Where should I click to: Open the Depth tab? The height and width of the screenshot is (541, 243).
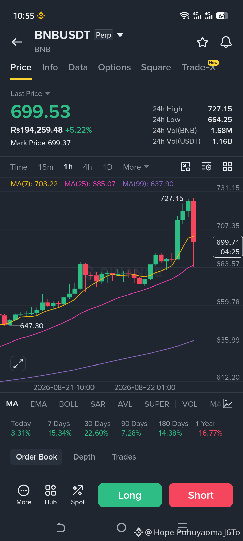coord(84,457)
